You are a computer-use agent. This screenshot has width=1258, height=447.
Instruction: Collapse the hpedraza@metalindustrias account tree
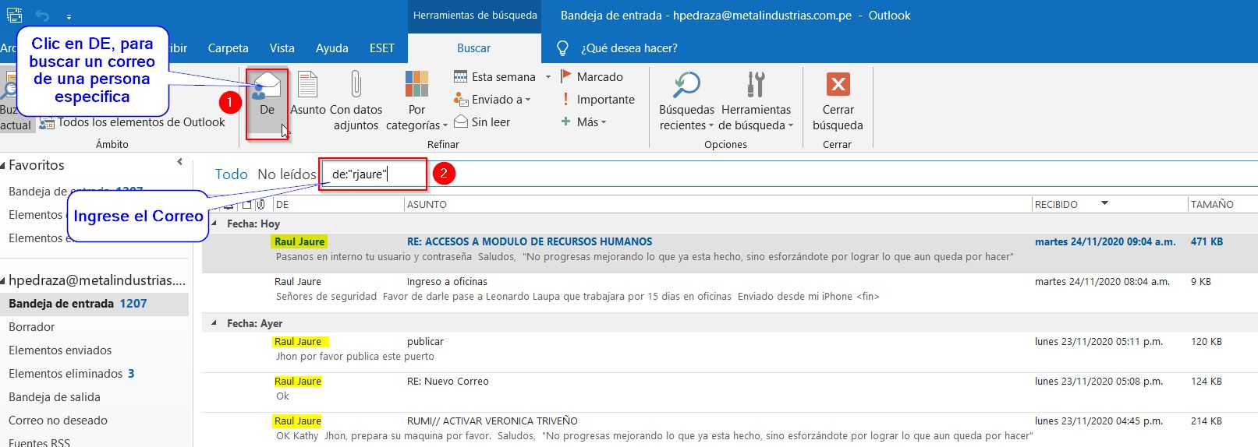[3, 280]
